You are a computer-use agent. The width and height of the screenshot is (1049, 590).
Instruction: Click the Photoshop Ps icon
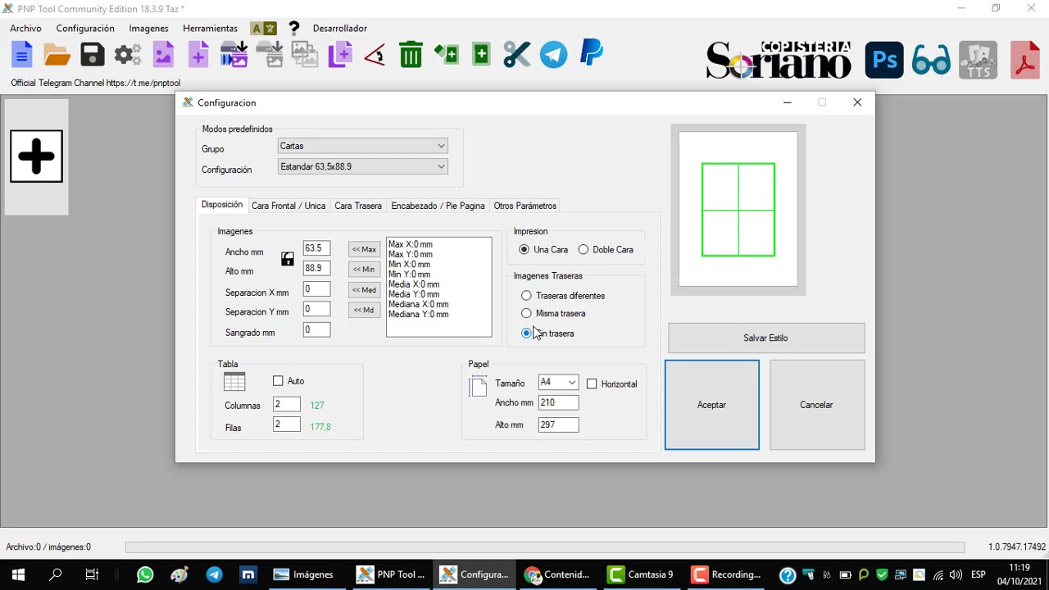point(884,60)
